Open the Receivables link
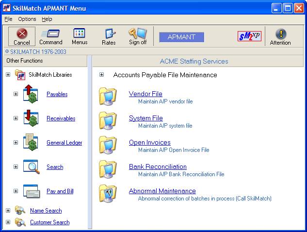The height and width of the screenshot is (232, 307). coord(61,118)
